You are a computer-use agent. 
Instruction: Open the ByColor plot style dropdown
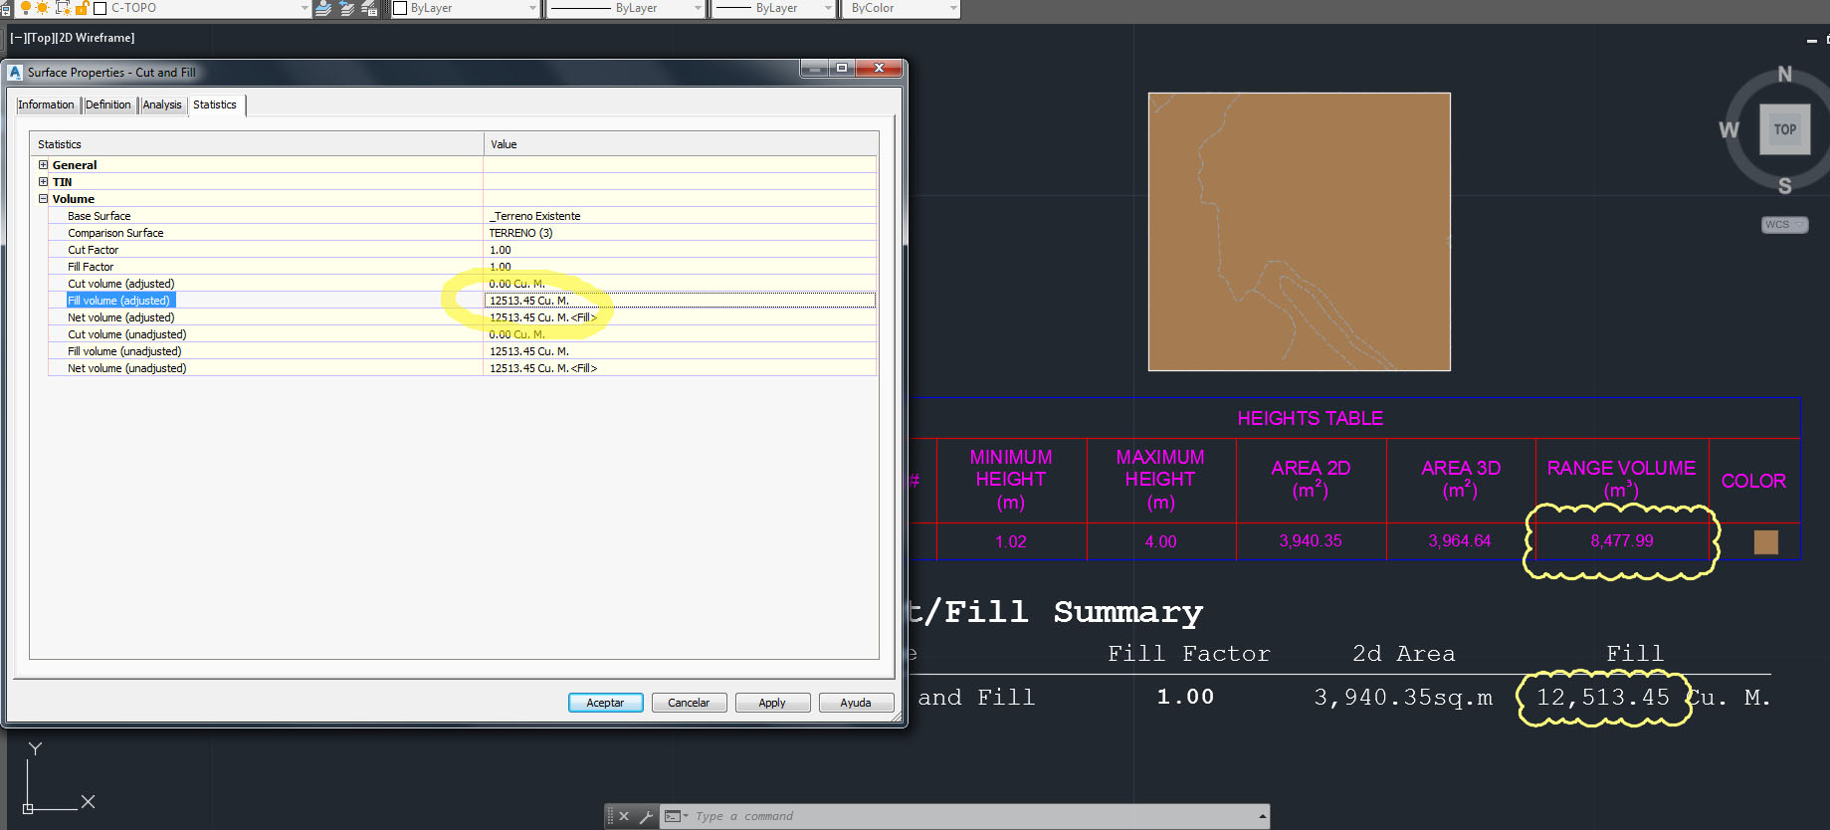click(953, 8)
